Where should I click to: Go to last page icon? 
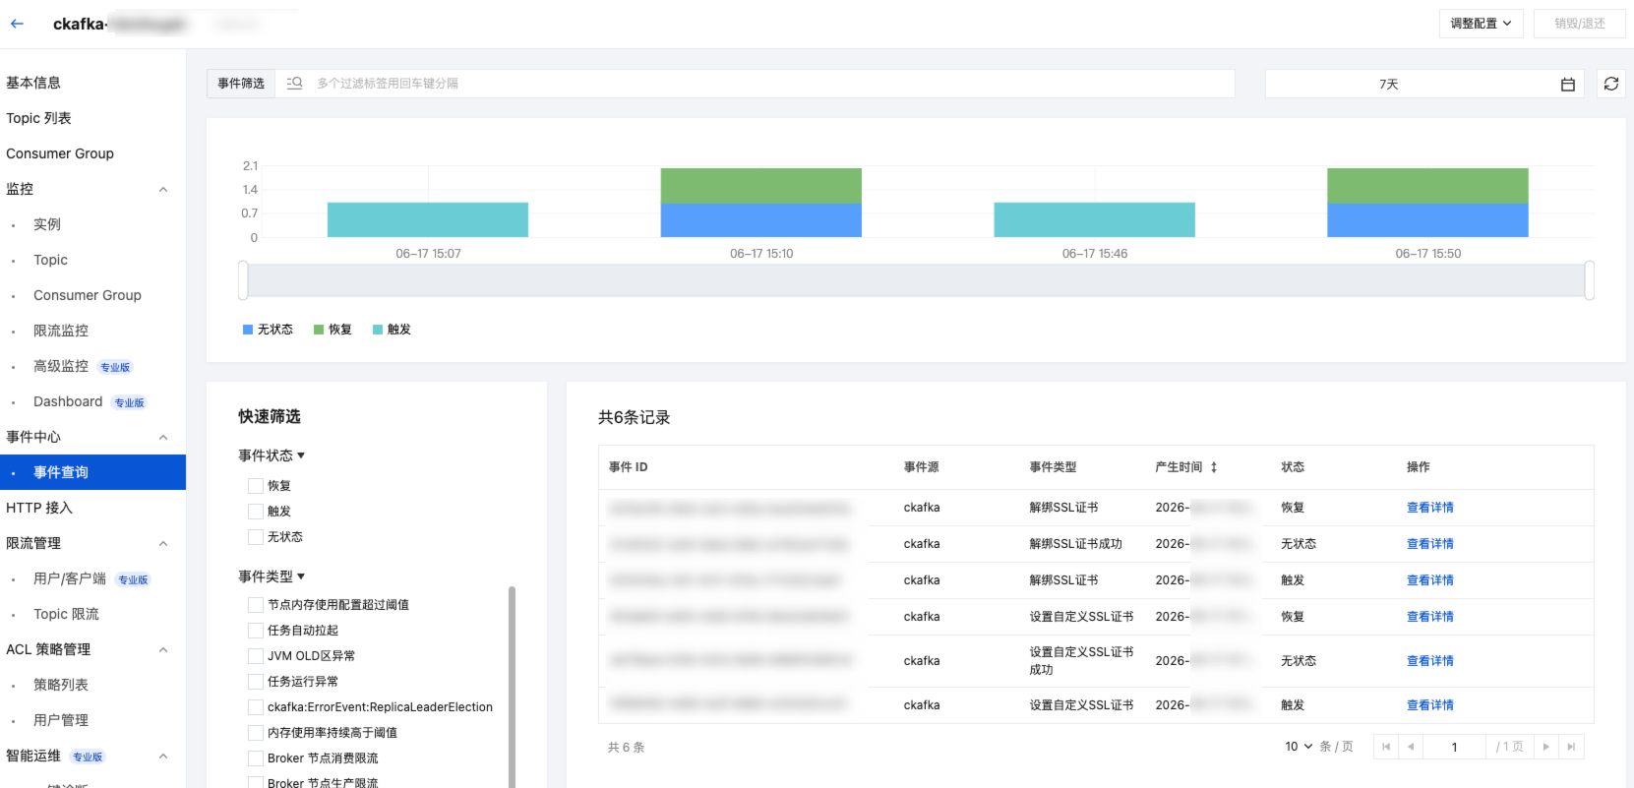(x=1571, y=747)
